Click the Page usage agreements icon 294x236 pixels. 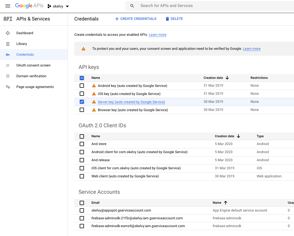[8, 87]
